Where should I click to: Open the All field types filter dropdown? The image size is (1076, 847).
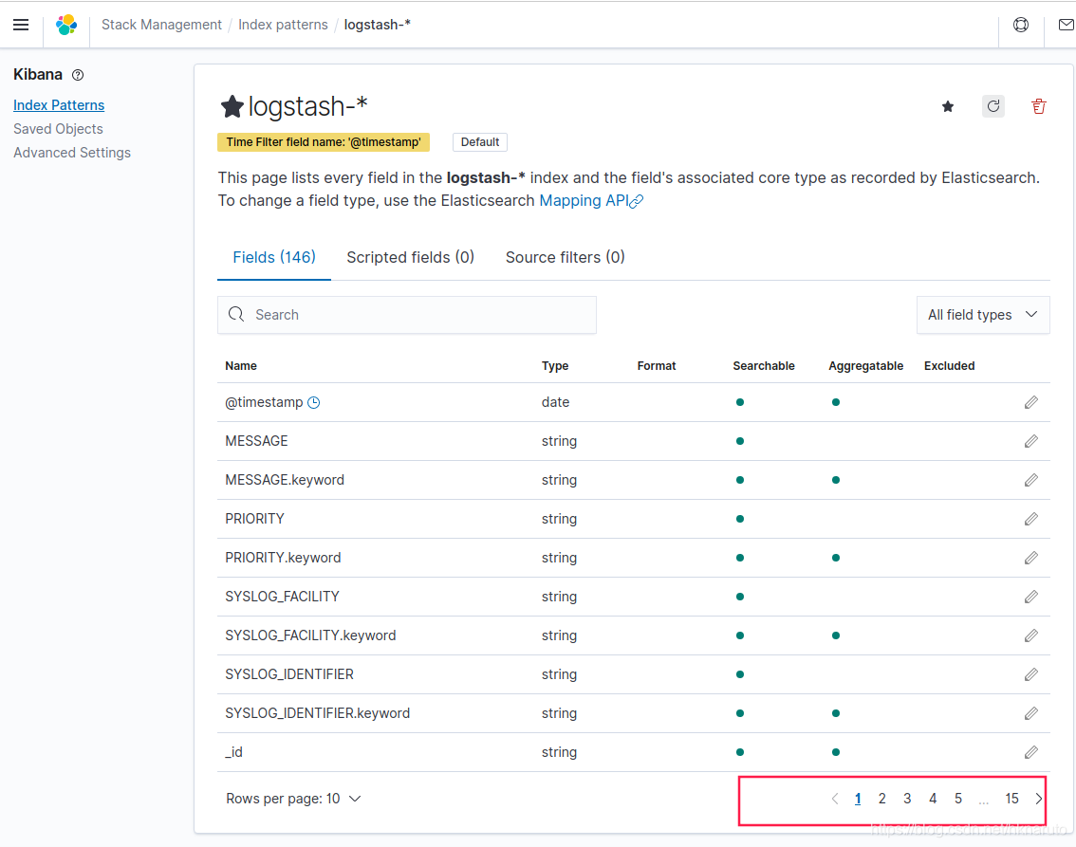click(983, 314)
